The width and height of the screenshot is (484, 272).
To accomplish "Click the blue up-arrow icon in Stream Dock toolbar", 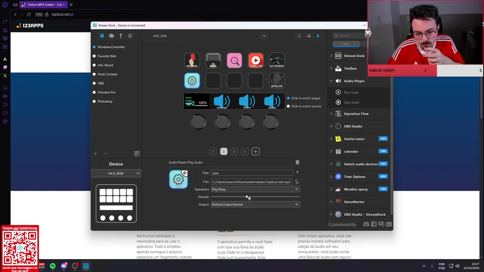I will [102, 36].
